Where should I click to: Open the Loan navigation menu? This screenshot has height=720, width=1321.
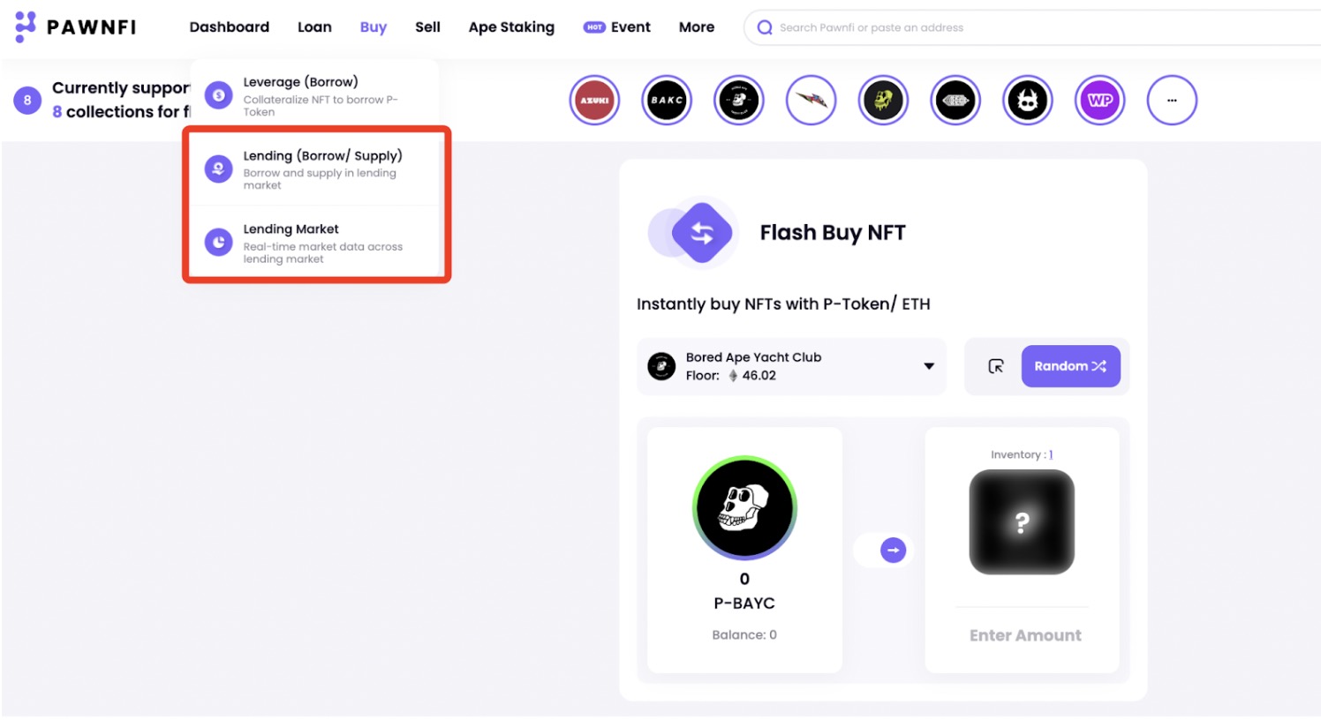pyautogui.click(x=314, y=27)
